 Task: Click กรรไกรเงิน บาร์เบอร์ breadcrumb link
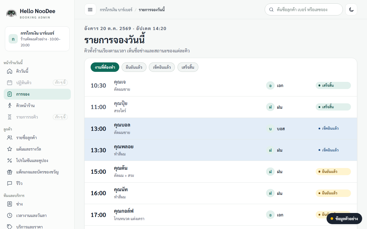[x=116, y=10]
